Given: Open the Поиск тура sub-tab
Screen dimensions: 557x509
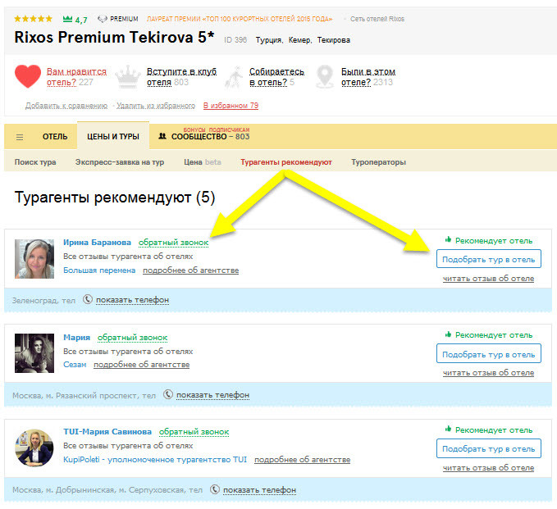Looking at the screenshot, I should pyautogui.click(x=35, y=162).
